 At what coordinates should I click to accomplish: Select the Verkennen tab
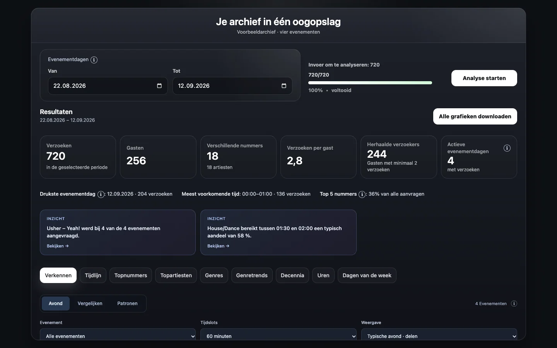click(x=58, y=275)
